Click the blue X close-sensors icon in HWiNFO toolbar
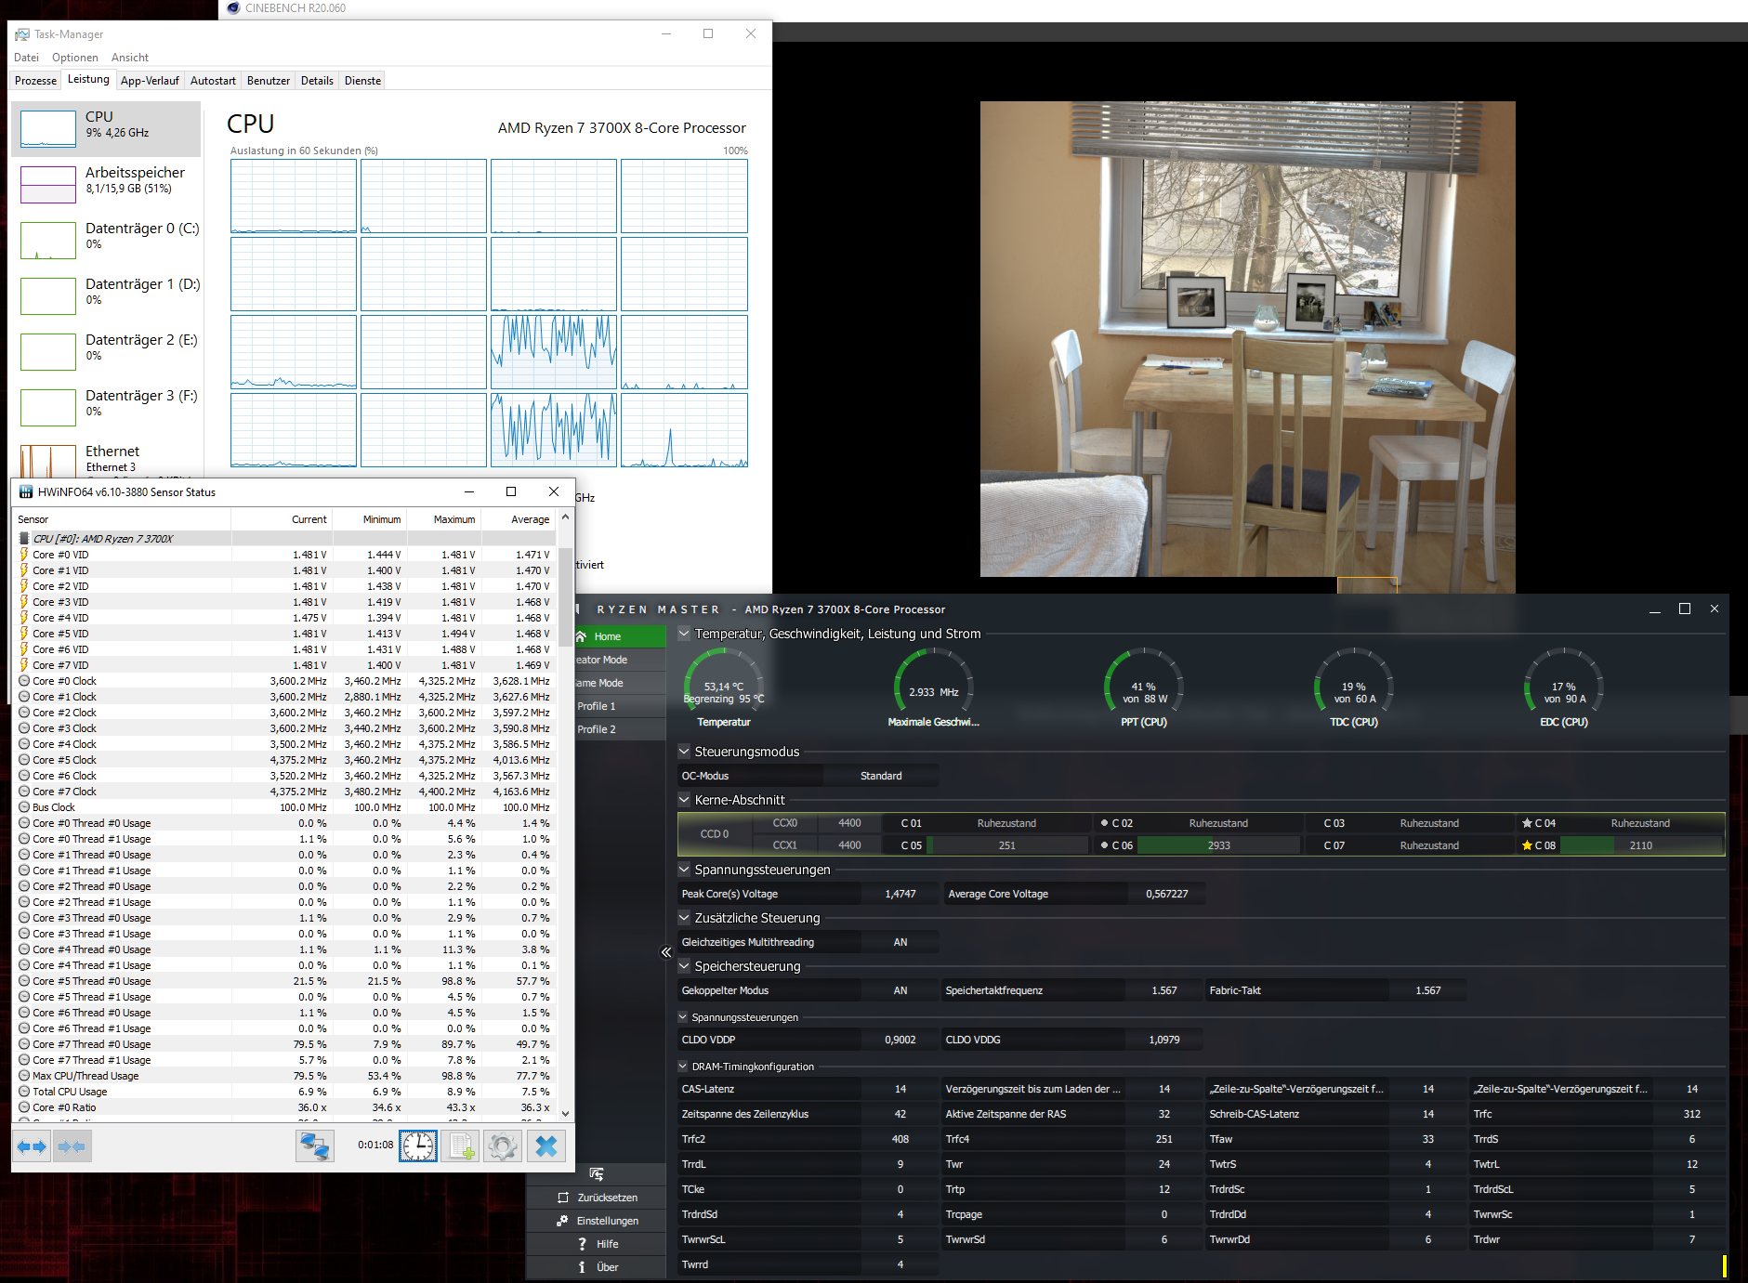This screenshot has height=1283, width=1748. coord(546,1146)
